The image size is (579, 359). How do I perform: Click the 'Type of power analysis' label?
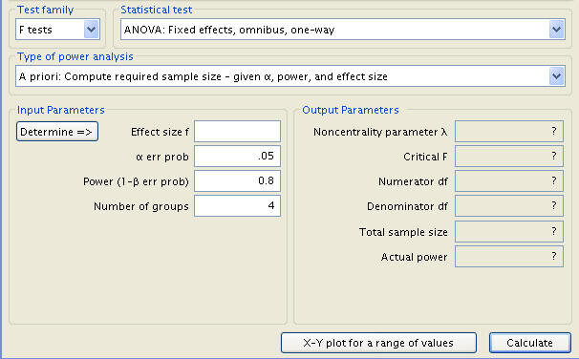pos(75,56)
